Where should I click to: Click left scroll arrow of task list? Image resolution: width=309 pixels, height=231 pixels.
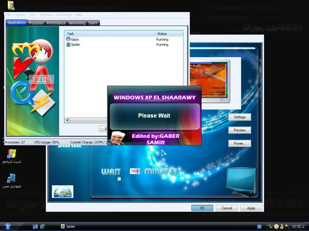click(67, 120)
